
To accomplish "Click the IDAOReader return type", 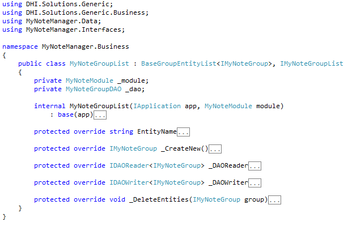I will (x=129, y=165).
